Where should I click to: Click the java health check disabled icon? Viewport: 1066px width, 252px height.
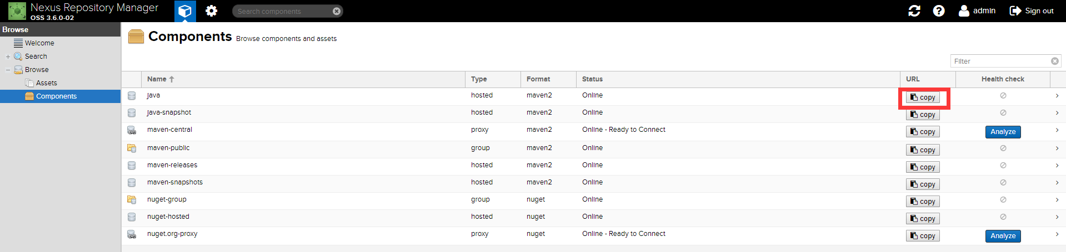pos(1003,96)
